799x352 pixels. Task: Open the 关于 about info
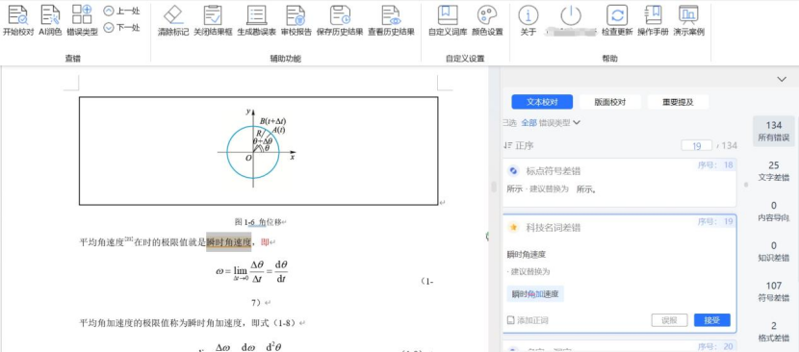click(x=528, y=20)
